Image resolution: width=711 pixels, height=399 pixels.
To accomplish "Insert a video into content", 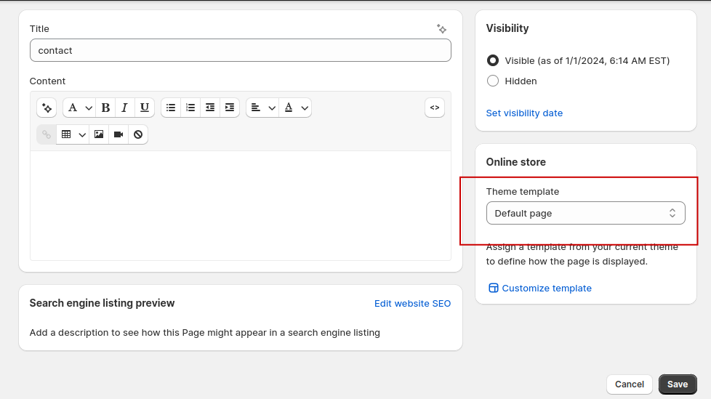I will point(118,134).
